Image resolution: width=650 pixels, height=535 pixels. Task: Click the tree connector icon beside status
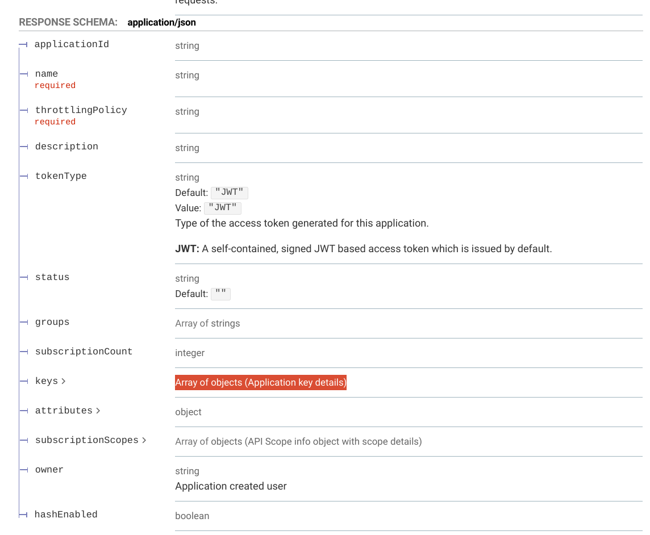coord(23,277)
